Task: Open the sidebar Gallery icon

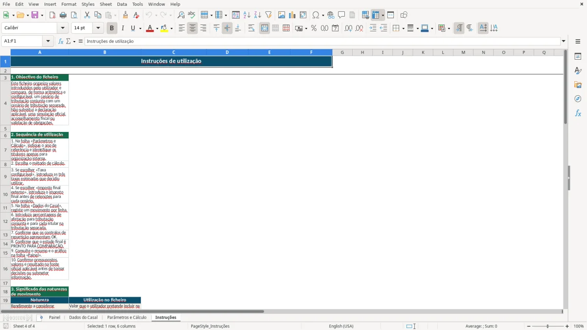Action: pyautogui.click(x=578, y=85)
